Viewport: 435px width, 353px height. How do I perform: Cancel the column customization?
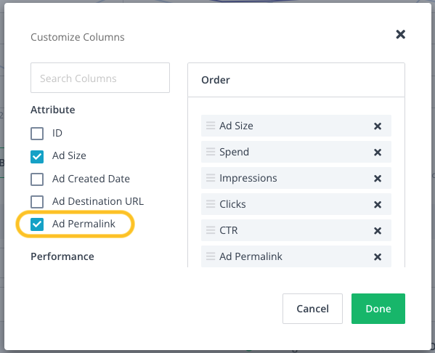[312, 309]
